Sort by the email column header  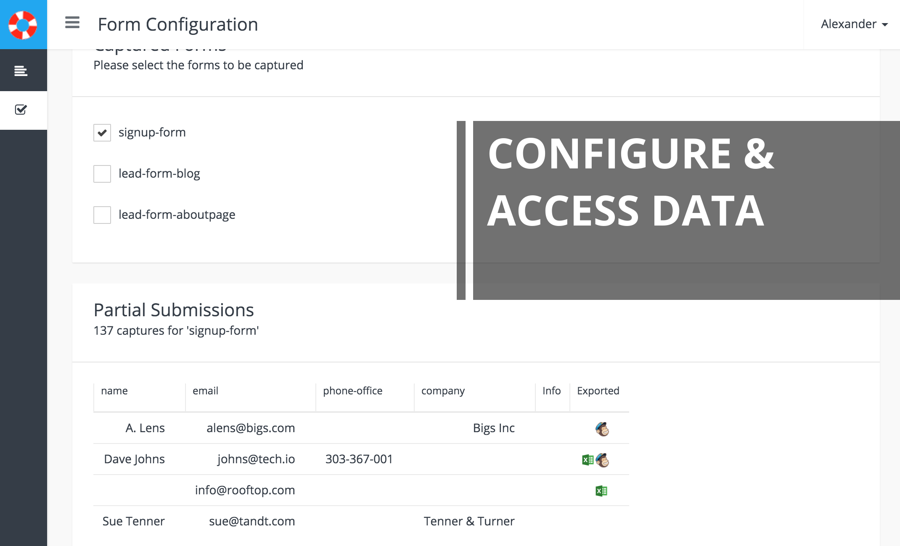coord(205,391)
